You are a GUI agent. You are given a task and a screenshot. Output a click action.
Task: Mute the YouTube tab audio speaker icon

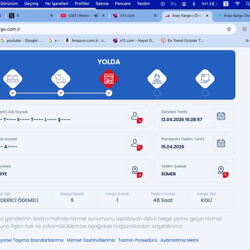tap(96, 16)
